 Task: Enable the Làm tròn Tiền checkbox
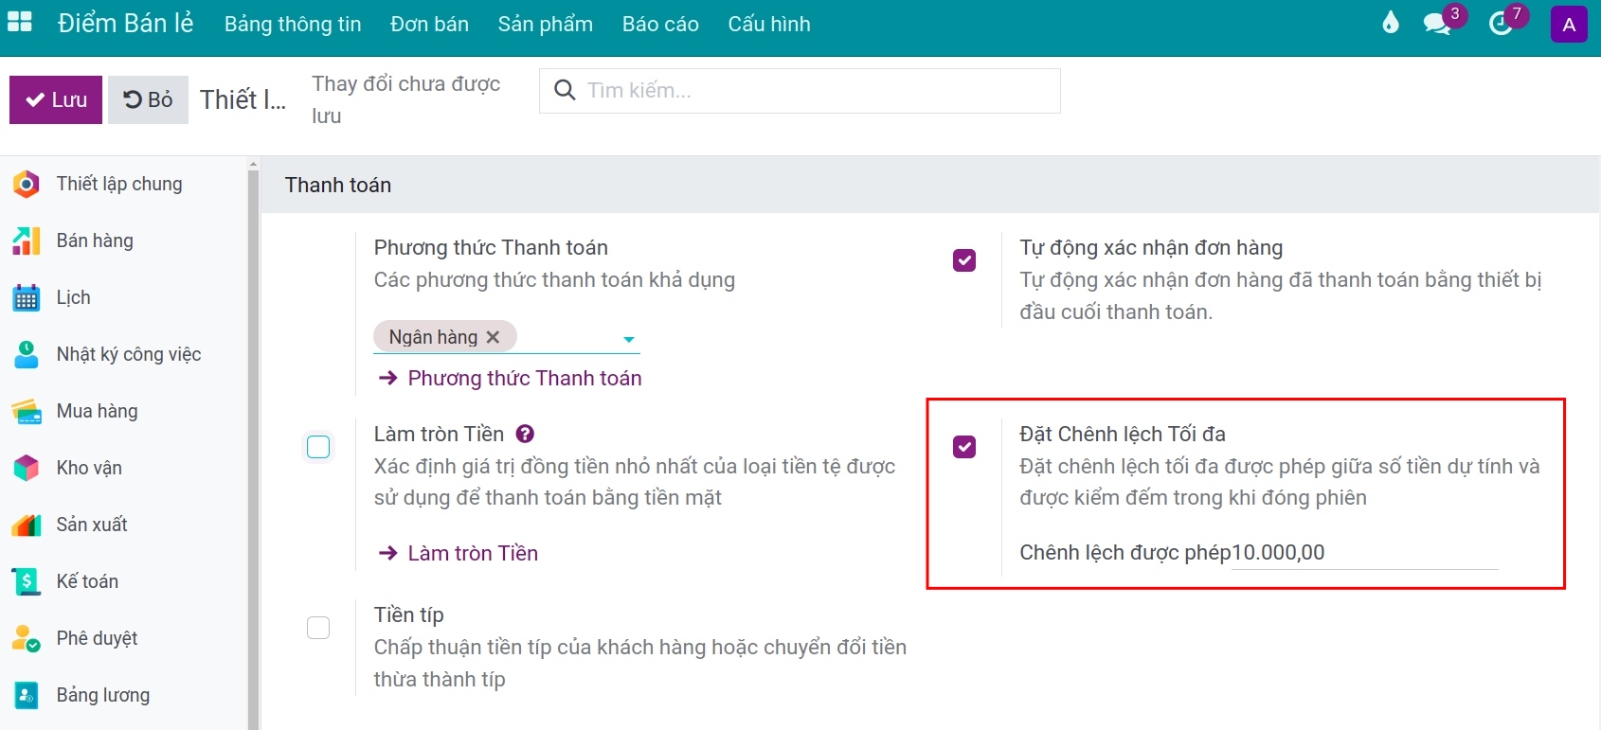coord(318,447)
